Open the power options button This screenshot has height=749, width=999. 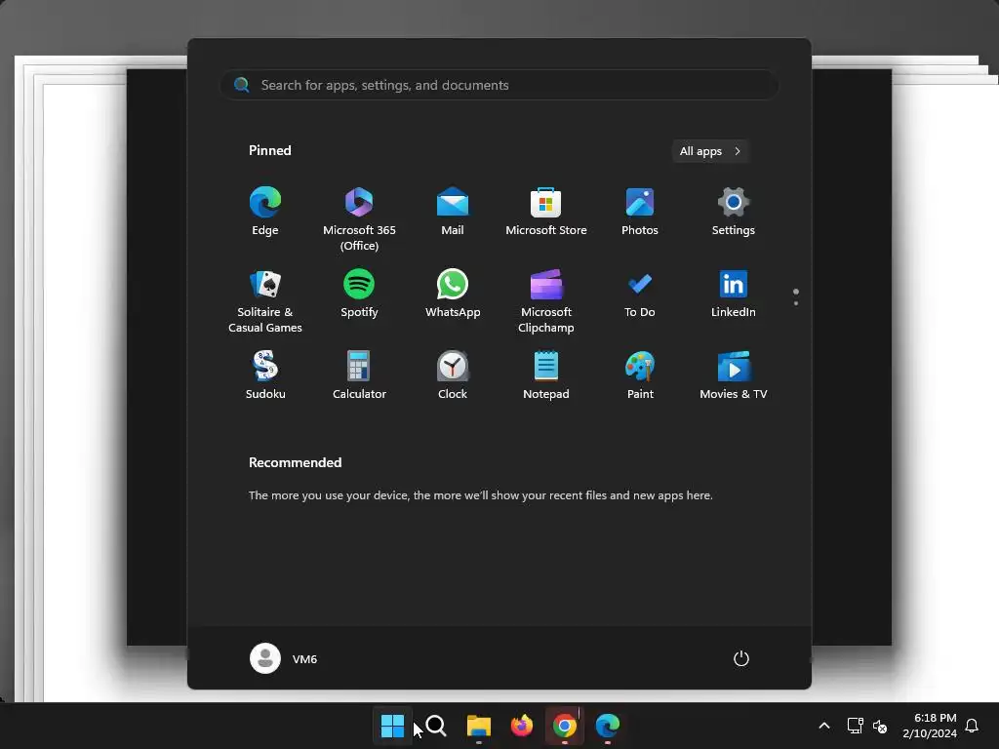[x=741, y=658]
